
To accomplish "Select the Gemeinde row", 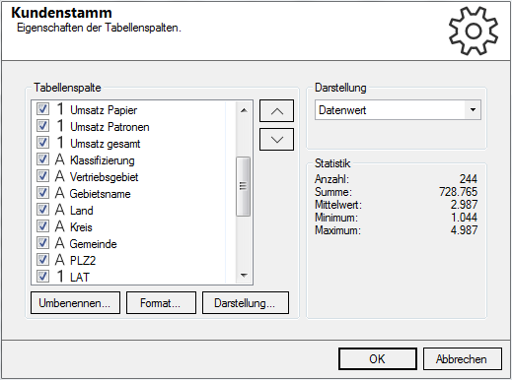I will 131,243.
